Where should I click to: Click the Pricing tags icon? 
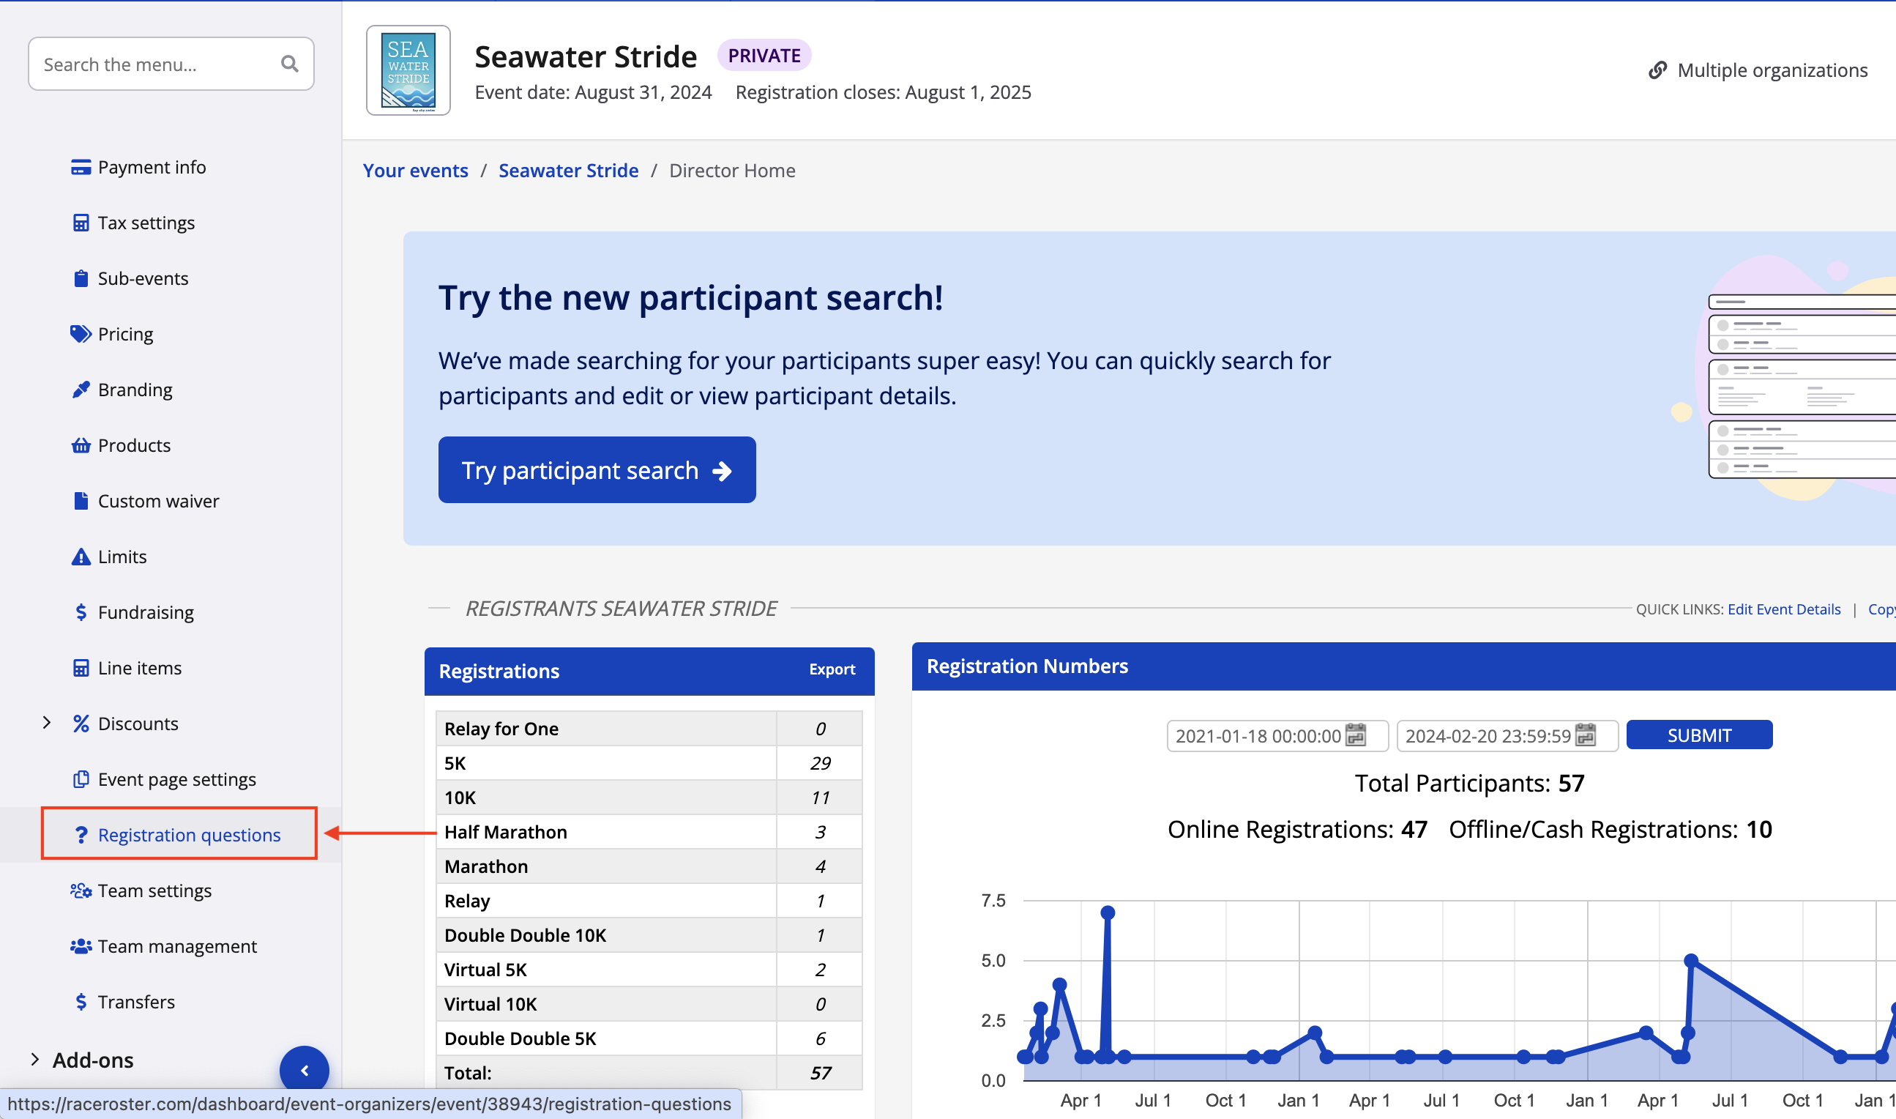click(81, 334)
